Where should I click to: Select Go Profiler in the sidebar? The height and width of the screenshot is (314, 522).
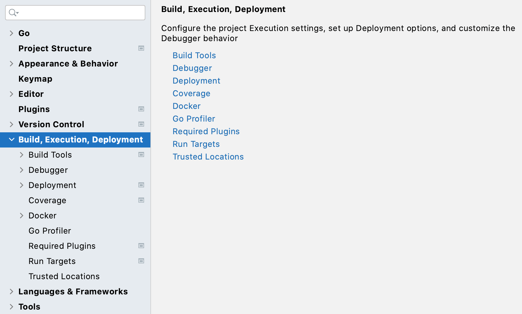click(50, 230)
